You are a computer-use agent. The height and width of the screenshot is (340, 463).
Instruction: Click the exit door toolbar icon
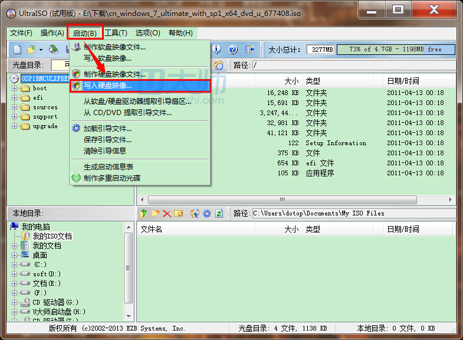(250, 50)
